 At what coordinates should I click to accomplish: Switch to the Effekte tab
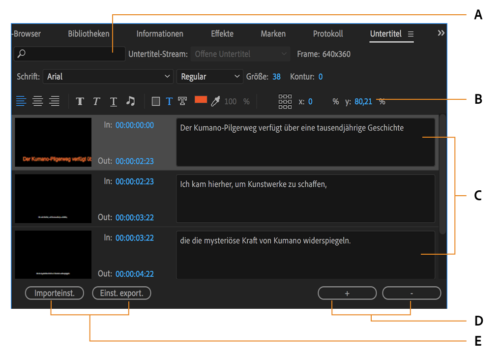pos(222,34)
